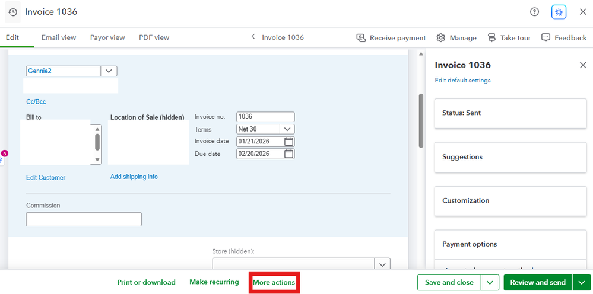593x294 pixels.
Task: Open the More actions menu
Action: pos(274,282)
